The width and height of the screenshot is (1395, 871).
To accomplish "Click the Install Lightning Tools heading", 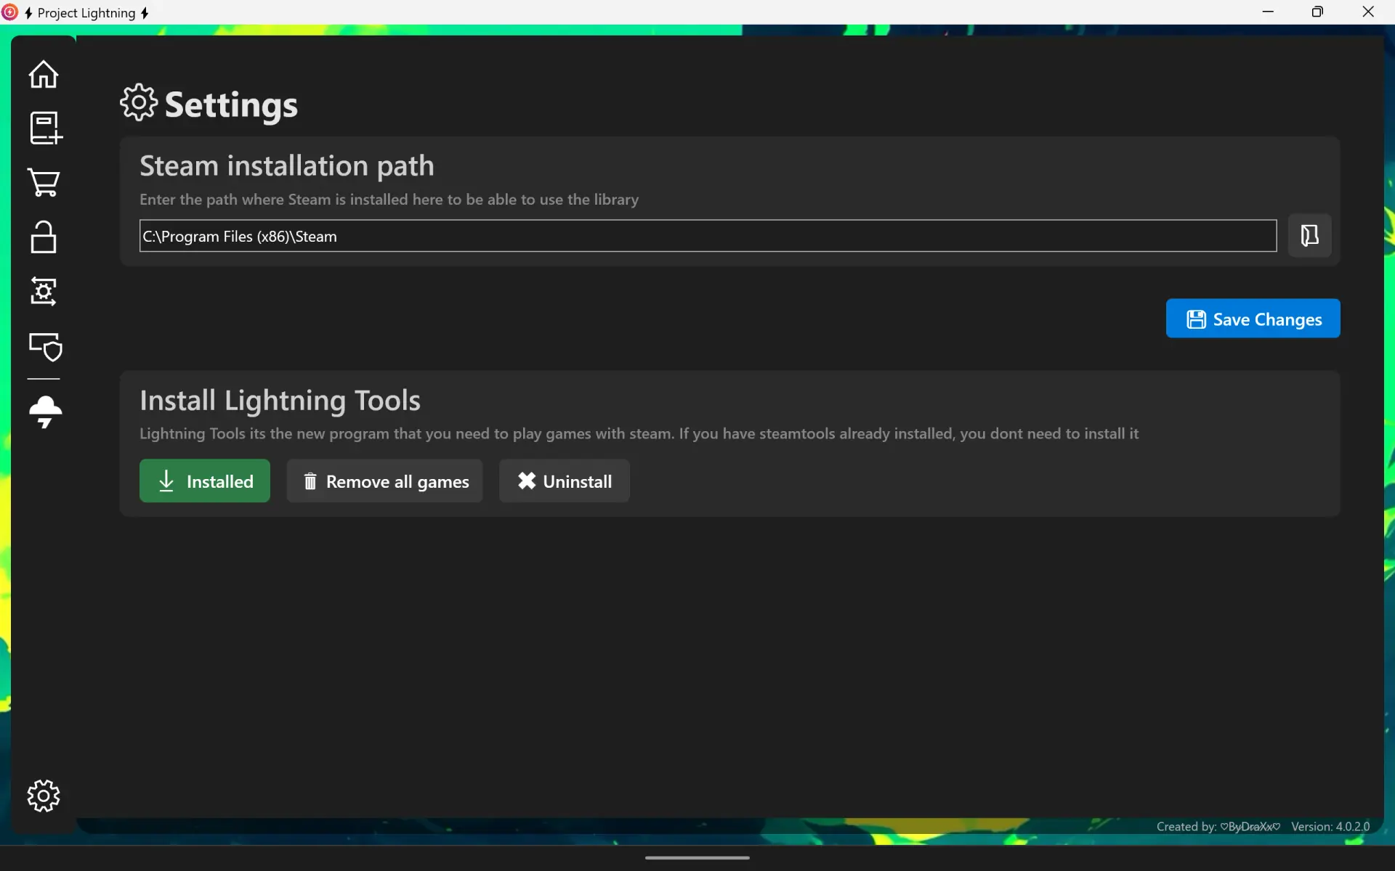I will point(280,401).
